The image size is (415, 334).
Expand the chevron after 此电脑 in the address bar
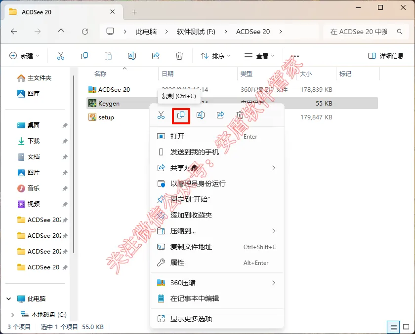click(x=166, y=32)
